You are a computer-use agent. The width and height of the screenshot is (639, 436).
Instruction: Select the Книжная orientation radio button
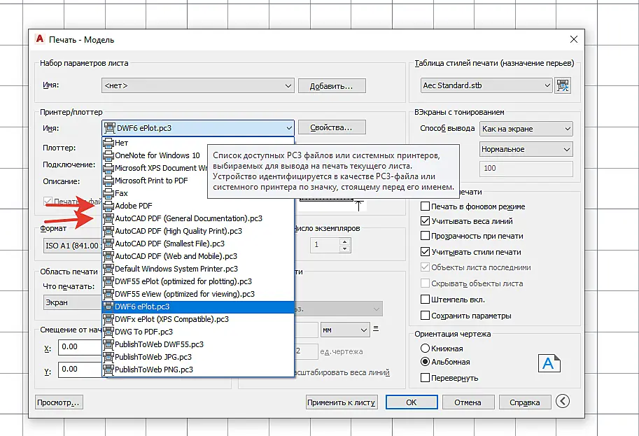pos(425,349)
